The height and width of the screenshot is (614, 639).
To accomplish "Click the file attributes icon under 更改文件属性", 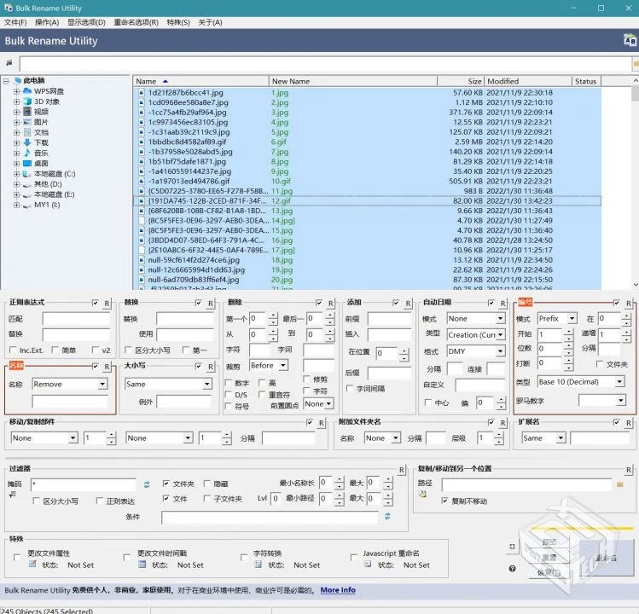I will tap(34, 565).
